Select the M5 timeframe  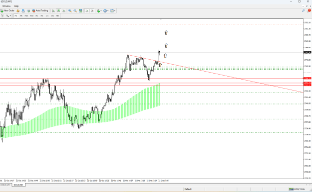coord(21,16)
